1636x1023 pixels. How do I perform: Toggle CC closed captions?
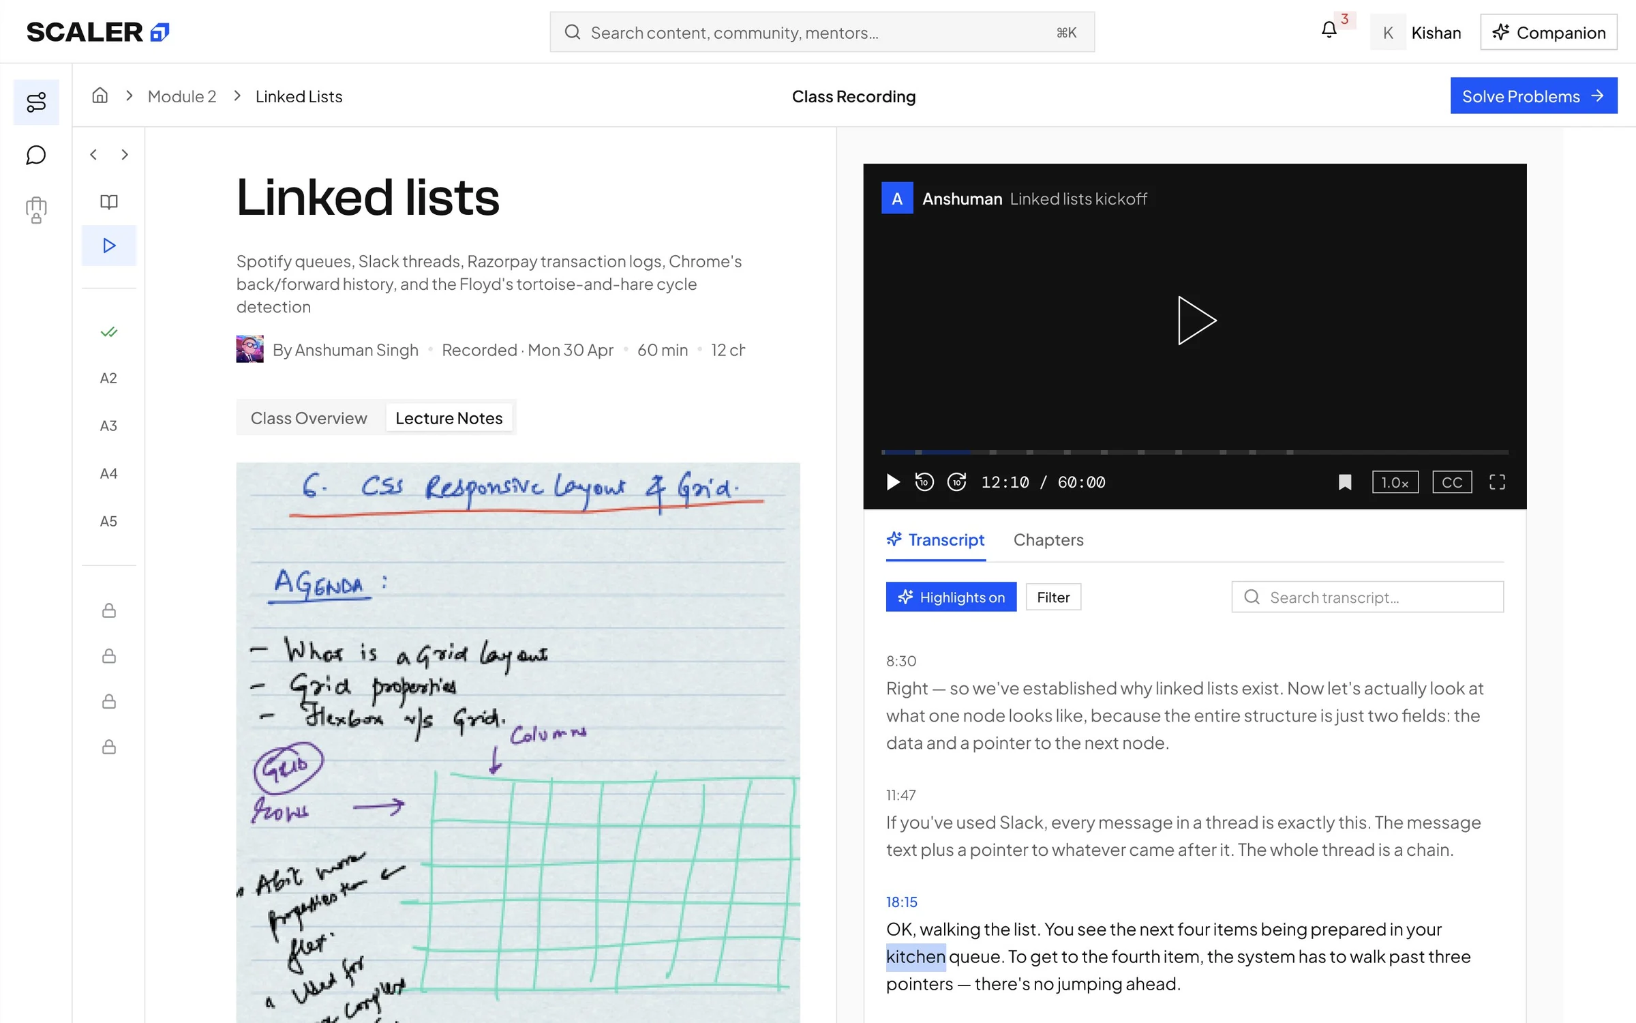pos(1452,482)
